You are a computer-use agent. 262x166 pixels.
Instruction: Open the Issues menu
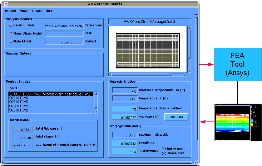(36, 11)
